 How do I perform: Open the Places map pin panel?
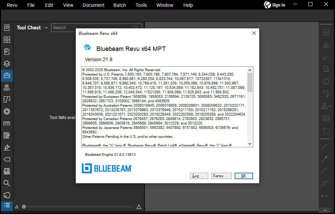pyautogui.click(x=7, y=88)
